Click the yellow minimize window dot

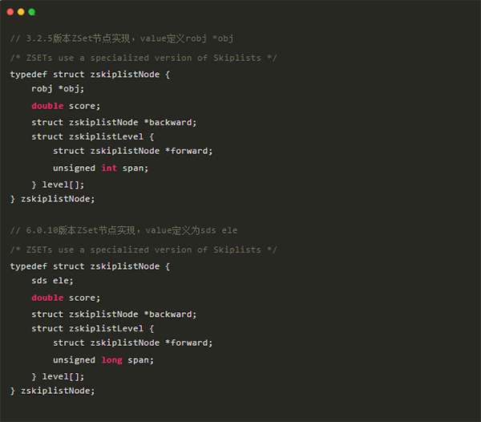pyautogui.click(x=21, y=12)
